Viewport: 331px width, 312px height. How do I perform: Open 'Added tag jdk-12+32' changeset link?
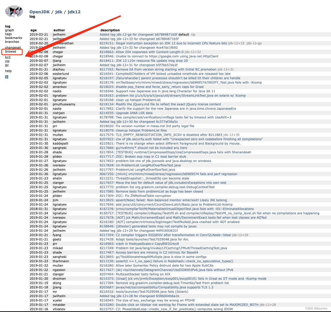138,48
